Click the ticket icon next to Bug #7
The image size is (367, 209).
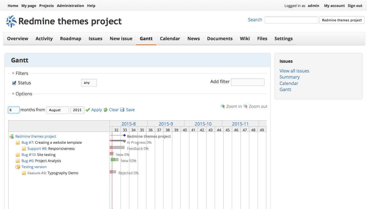[18, 143]
